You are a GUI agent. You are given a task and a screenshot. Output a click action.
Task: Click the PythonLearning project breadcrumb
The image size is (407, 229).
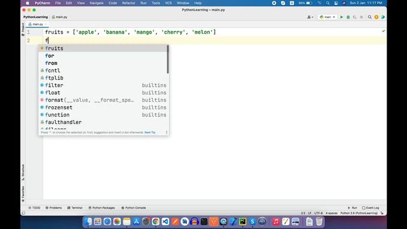click(x=36, y=17)
